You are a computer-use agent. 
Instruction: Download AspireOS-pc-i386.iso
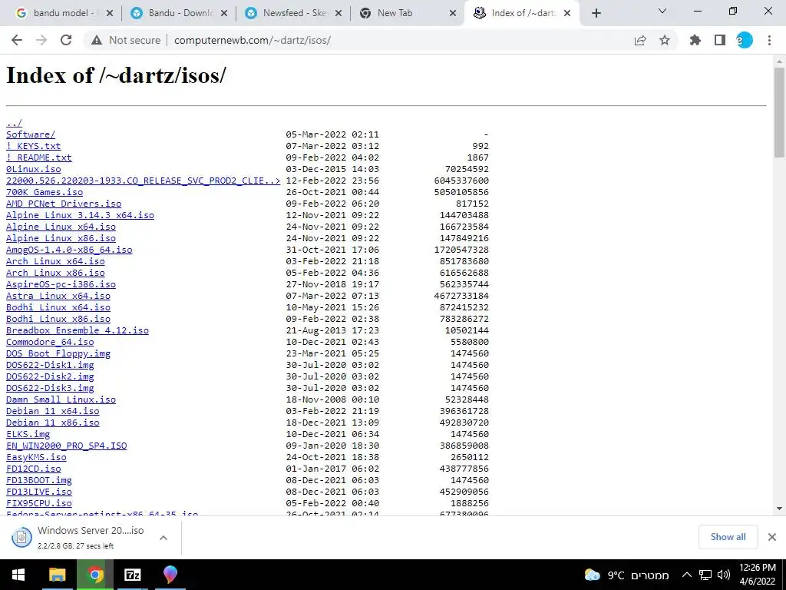click(x=61, y=284)
